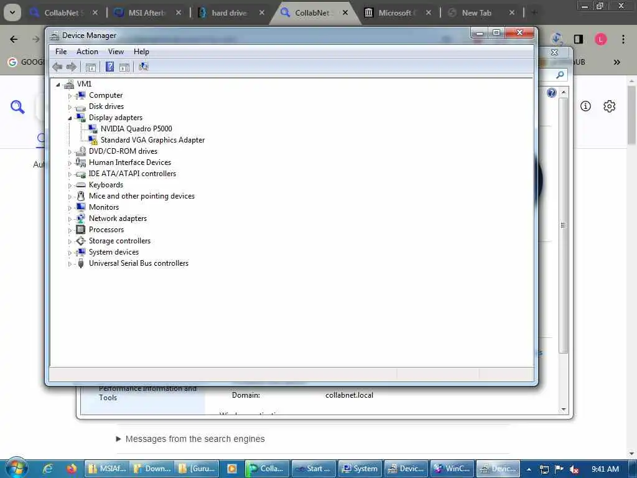Click the NVIDIA Quadro P5000 device icon
Viewport: 637px width, 478px height.
point(93,129)
